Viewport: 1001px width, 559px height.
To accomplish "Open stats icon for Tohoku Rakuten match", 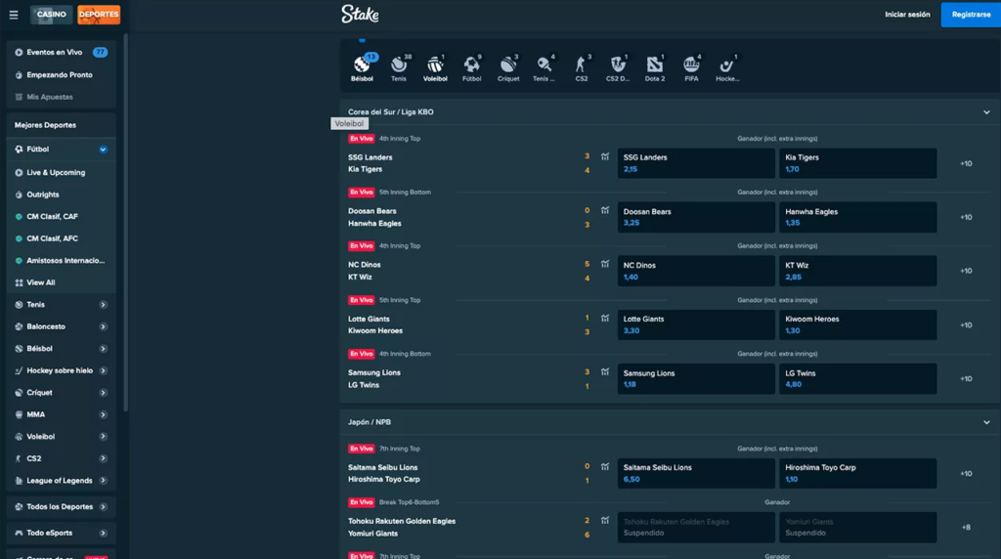I will click(x=604, y=520).
